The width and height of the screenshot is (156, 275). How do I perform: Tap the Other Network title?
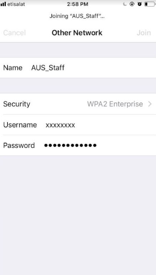click(x=77, y=33)
